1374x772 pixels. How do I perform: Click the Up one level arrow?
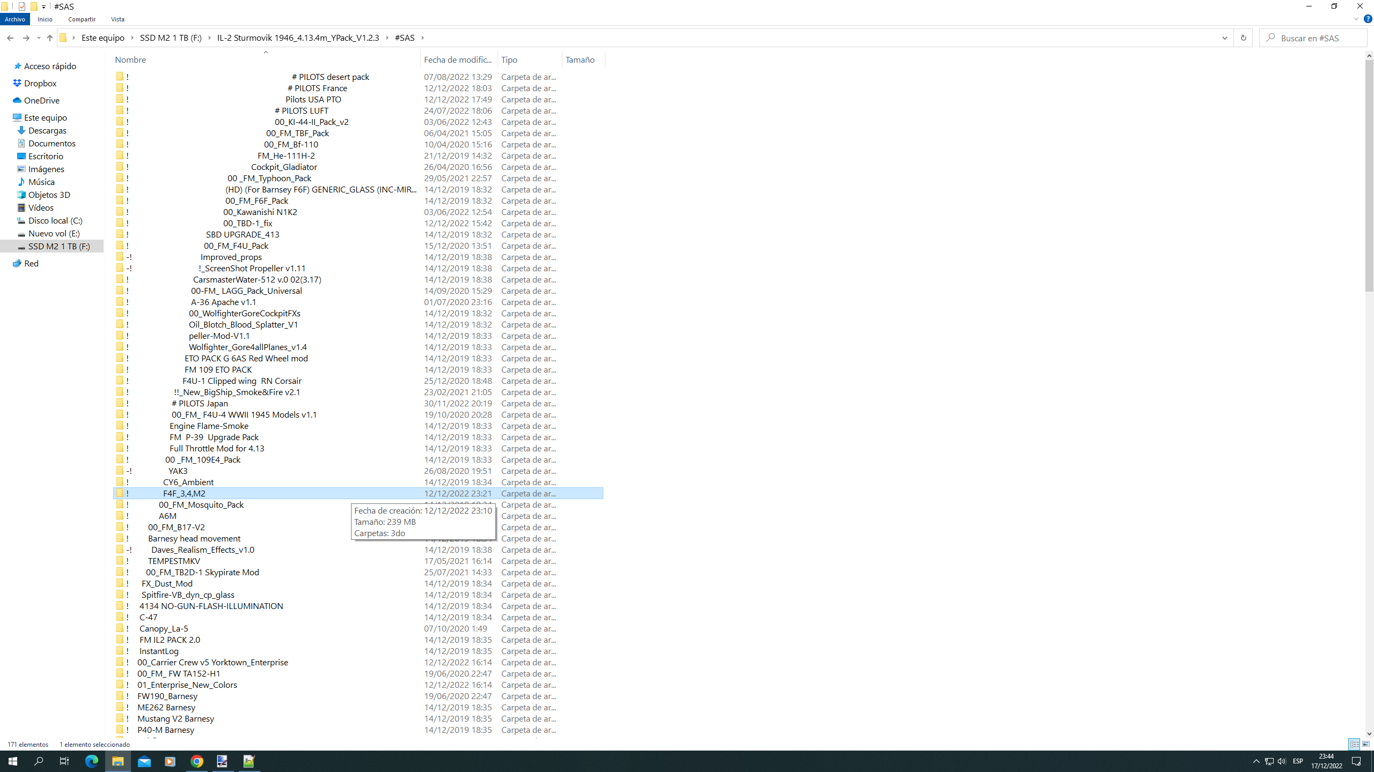pyautogui.click(x=49, y=38)
